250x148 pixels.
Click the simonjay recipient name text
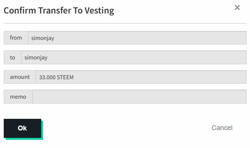(36, 58)
